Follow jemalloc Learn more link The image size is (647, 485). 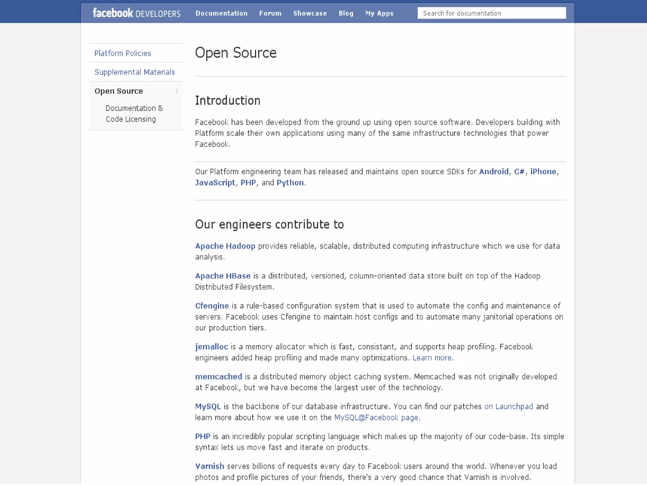point(432,358)
